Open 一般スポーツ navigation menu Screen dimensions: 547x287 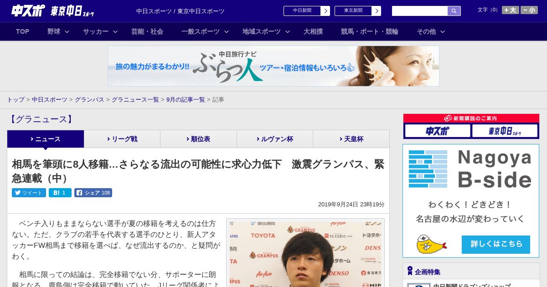click(201, 31)
